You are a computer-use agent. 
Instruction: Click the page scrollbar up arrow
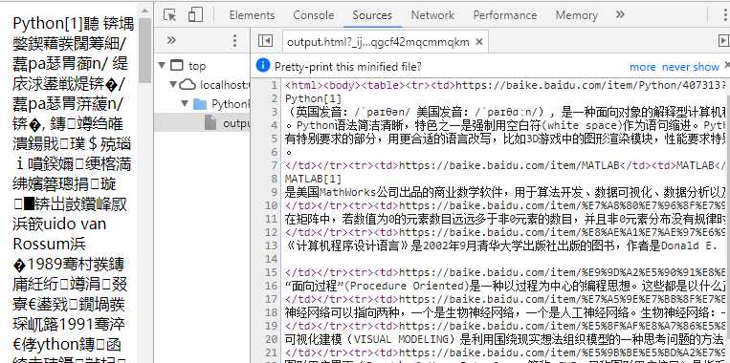tap(145, 11)
